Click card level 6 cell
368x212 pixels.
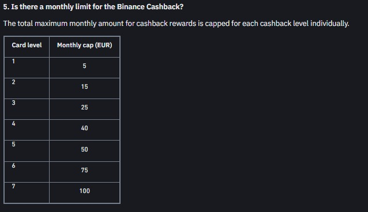27,172
